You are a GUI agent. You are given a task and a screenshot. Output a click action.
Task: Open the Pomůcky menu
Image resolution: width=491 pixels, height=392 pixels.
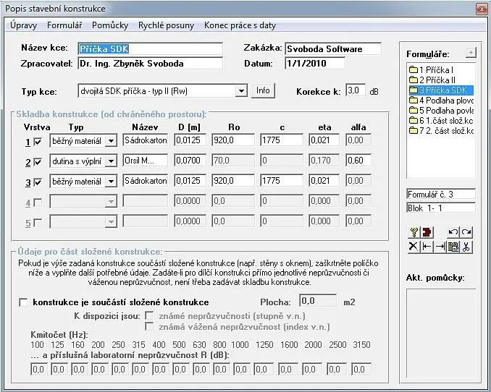click(110, 25)
